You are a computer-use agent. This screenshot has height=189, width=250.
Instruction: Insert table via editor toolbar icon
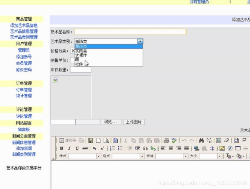(x=238, y=148)
